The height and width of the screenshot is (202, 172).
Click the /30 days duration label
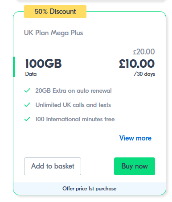point(144,74)
